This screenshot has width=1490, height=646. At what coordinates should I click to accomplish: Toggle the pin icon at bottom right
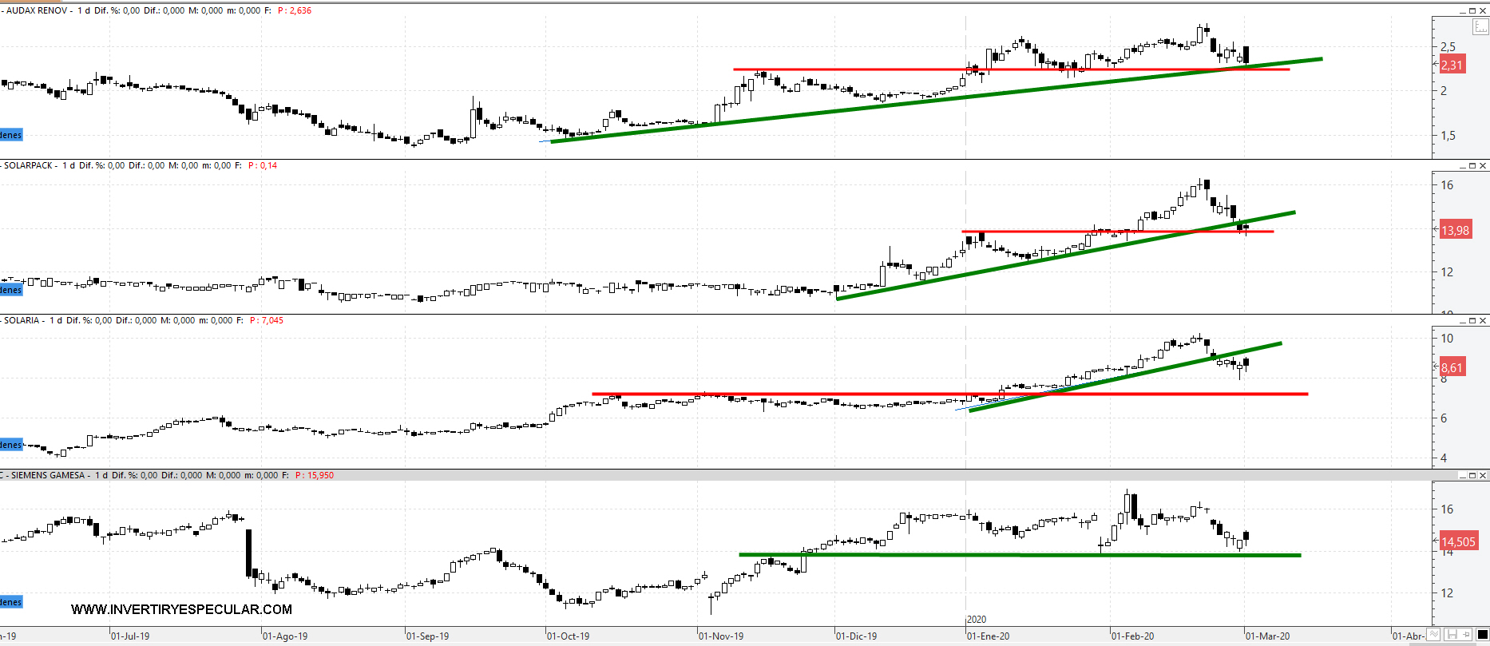point(1467,635)
